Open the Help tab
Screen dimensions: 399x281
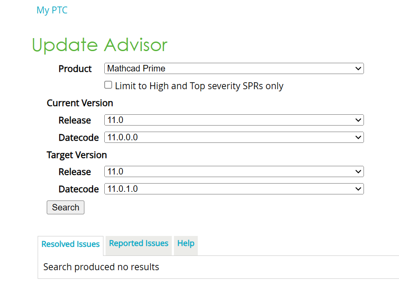click(186, 243)
